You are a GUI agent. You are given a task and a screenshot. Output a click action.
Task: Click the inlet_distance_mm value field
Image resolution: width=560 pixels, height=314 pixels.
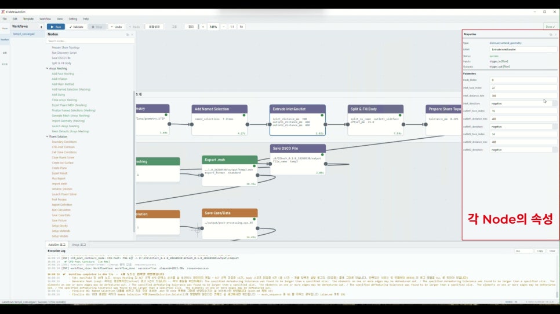pyautogui.click(x=523, y=95)
